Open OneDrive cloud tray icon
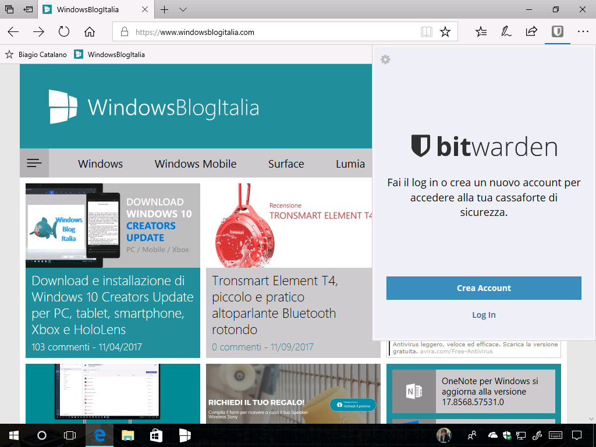 coord(492,435)
